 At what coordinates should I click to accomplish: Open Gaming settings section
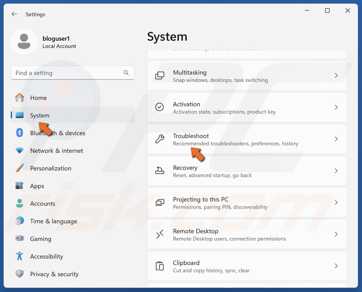point(73,239)
